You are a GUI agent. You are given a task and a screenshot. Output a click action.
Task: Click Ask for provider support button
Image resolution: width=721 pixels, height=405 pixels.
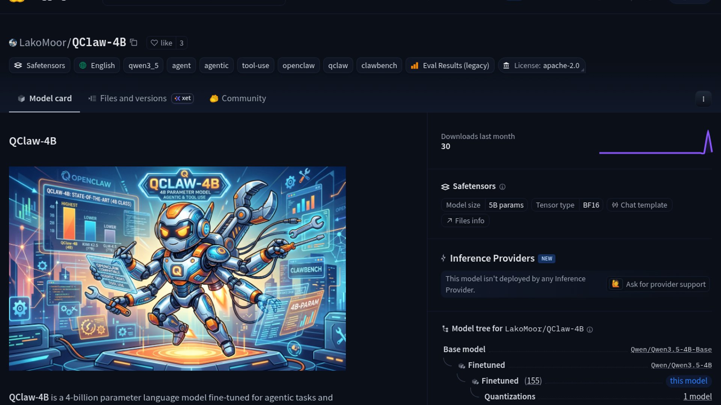(x=658, y=284)
